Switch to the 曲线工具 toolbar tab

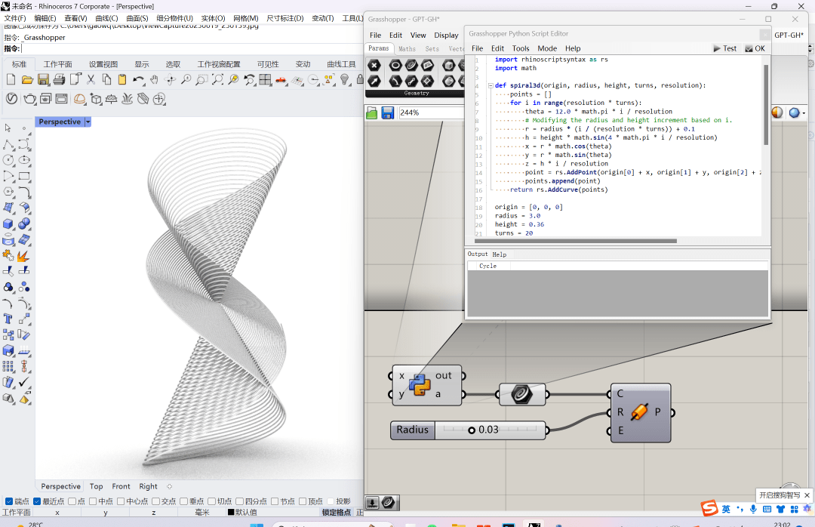tap(342, 64)
